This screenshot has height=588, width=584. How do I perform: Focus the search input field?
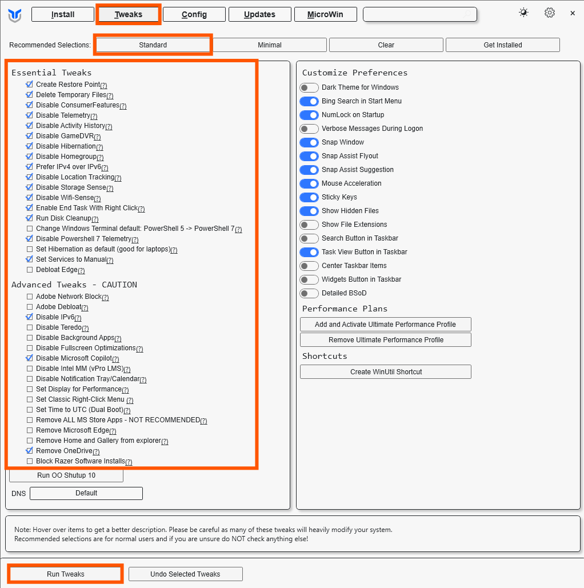[420, 14]
